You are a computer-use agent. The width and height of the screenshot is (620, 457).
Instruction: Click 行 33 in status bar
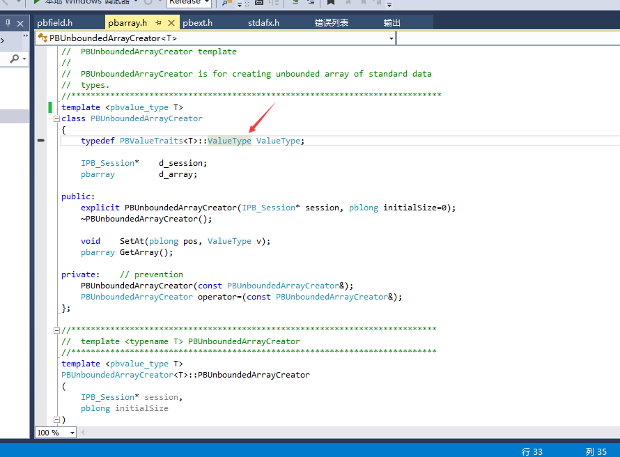click(532, 451)
